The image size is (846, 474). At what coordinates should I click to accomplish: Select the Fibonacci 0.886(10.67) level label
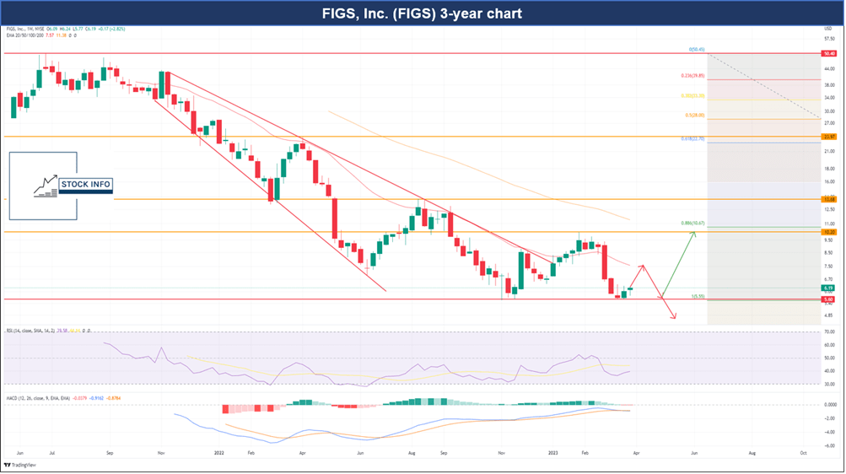pos(692,224)
